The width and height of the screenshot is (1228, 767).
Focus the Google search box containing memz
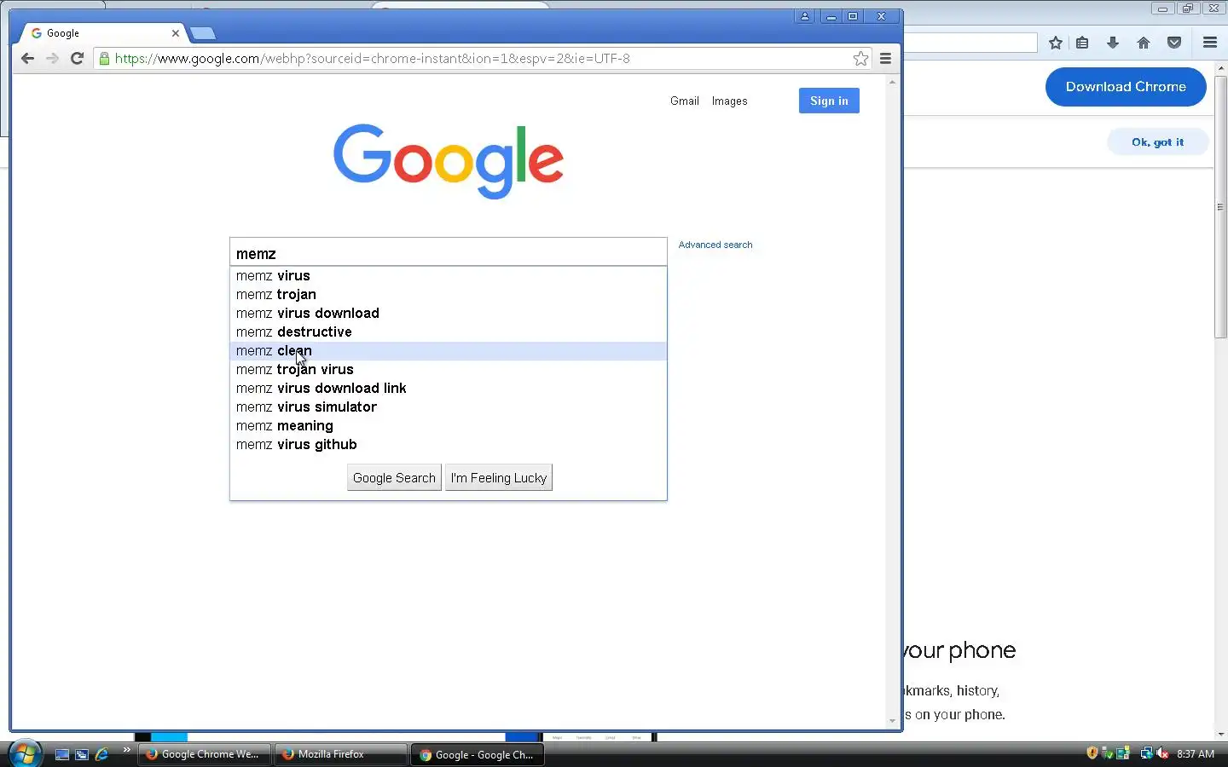pos(449,253)
